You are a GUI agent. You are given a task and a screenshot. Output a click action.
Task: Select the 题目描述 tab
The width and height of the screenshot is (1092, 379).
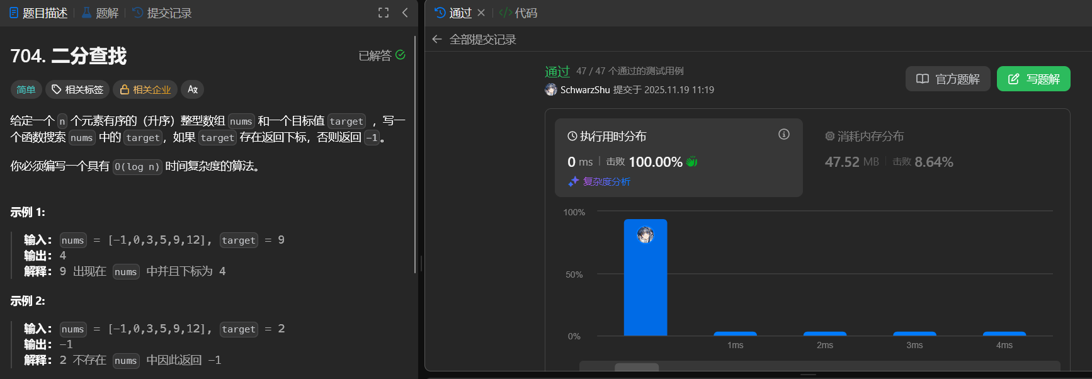[38, 13]
